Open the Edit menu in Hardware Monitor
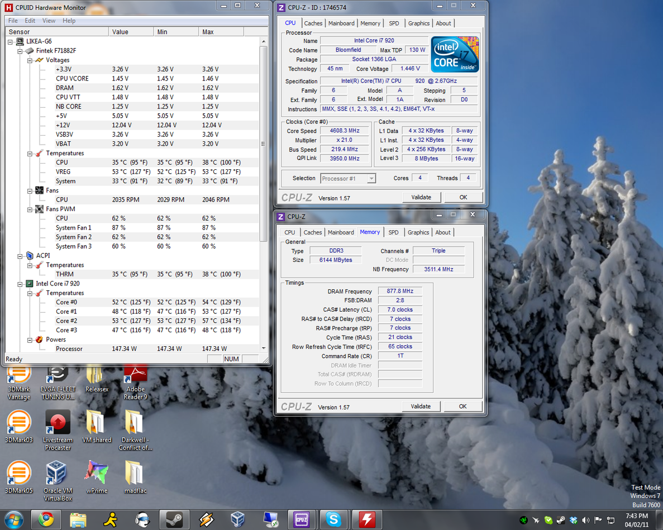Screen dimensions: 663x530 click(x=30, y=21)
